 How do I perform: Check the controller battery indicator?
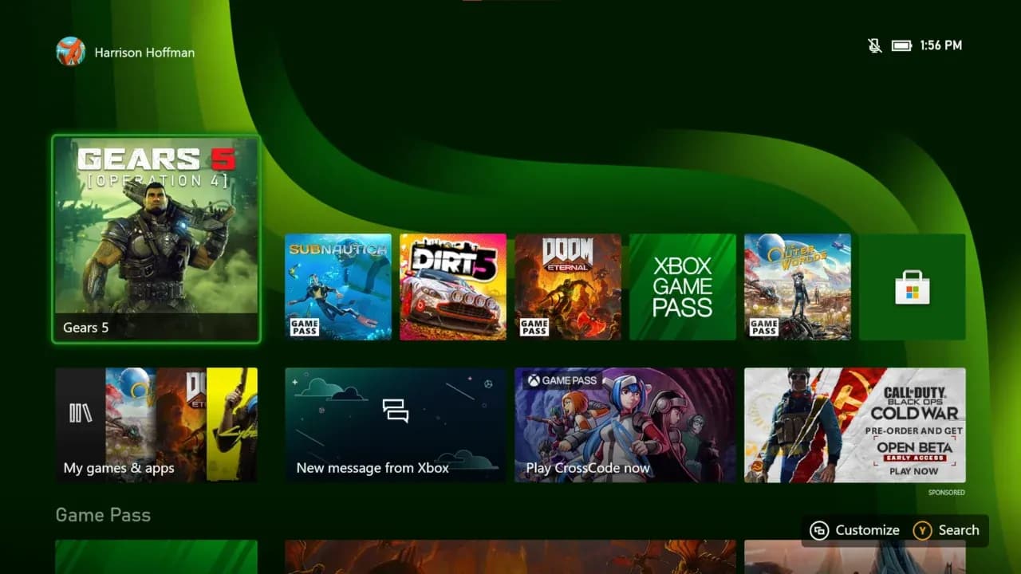(x=901, y=45)
